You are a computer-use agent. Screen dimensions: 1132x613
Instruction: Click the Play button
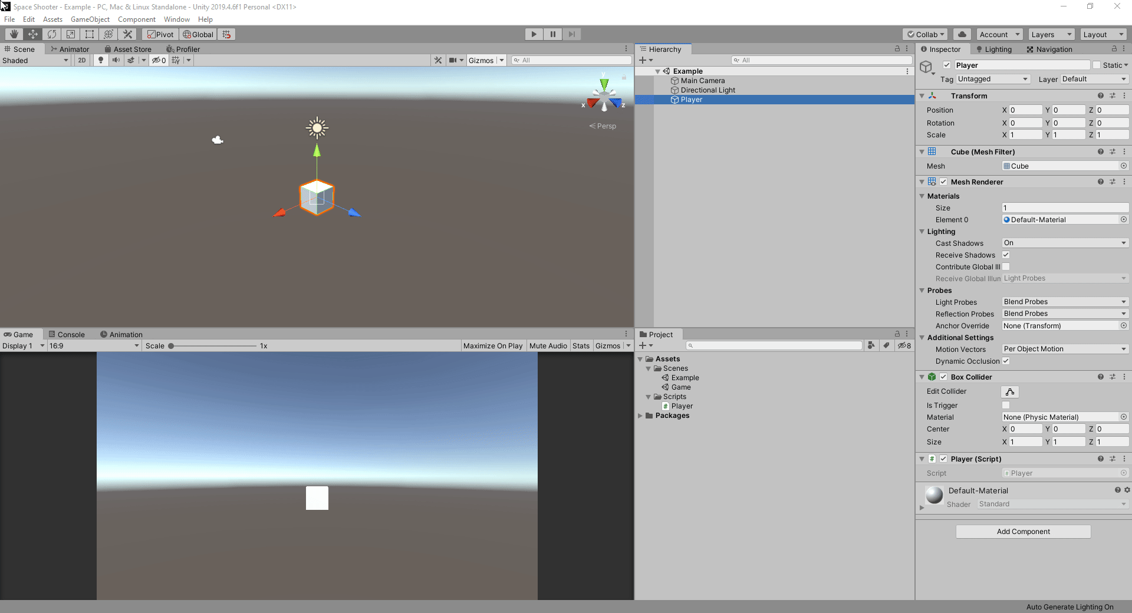coord(534,34)
